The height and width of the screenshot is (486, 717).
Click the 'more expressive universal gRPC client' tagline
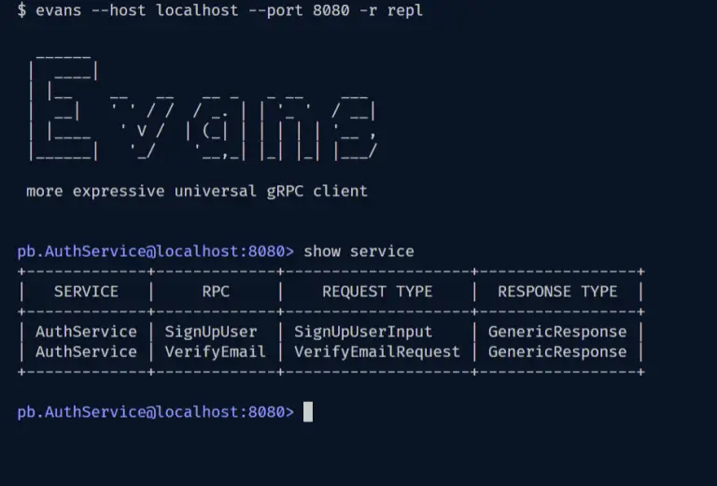pyautogui.click(x=197, y=192)
